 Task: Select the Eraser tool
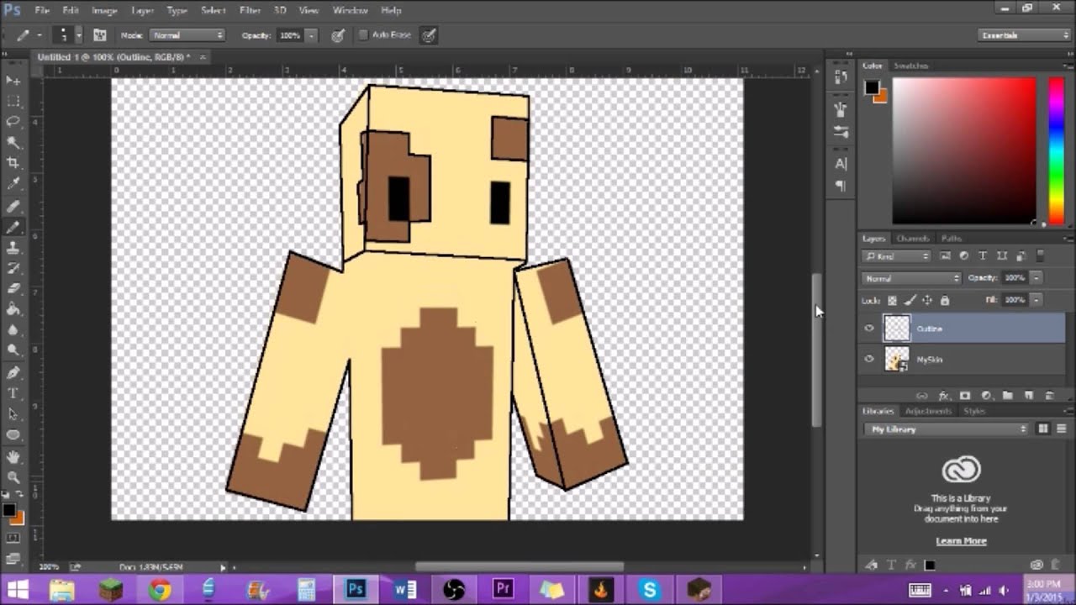click(13, 289)
